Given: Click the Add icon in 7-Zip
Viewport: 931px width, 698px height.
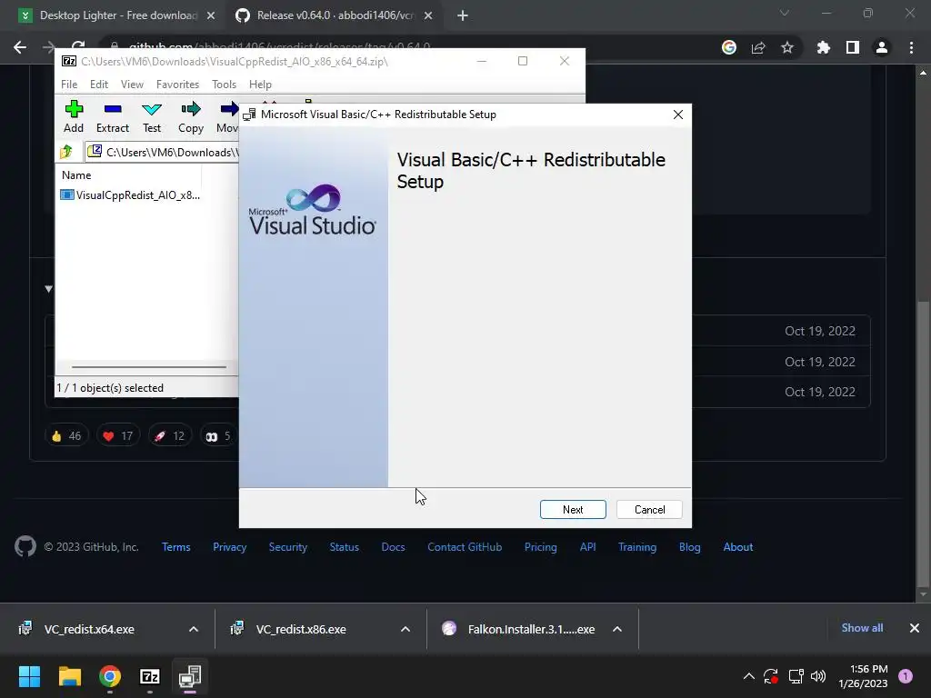Looking at the screenshot, I should 74,116.
